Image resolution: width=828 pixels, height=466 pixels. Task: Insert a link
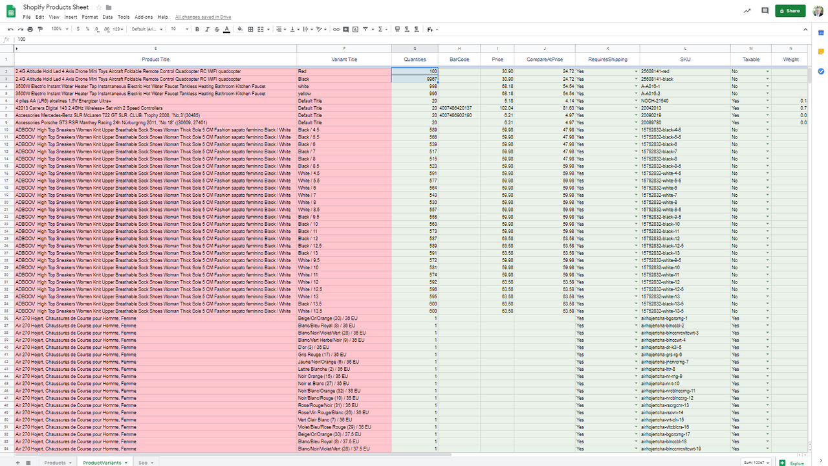pos(336,29)
